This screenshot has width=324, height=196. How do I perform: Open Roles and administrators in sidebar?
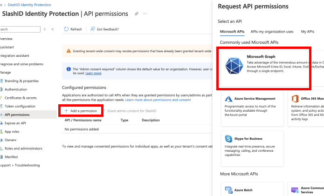point(23,149)
